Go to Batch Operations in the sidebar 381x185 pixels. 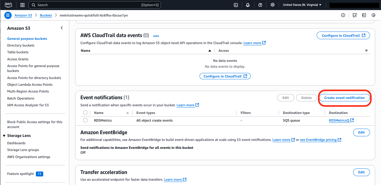point(21,98)
